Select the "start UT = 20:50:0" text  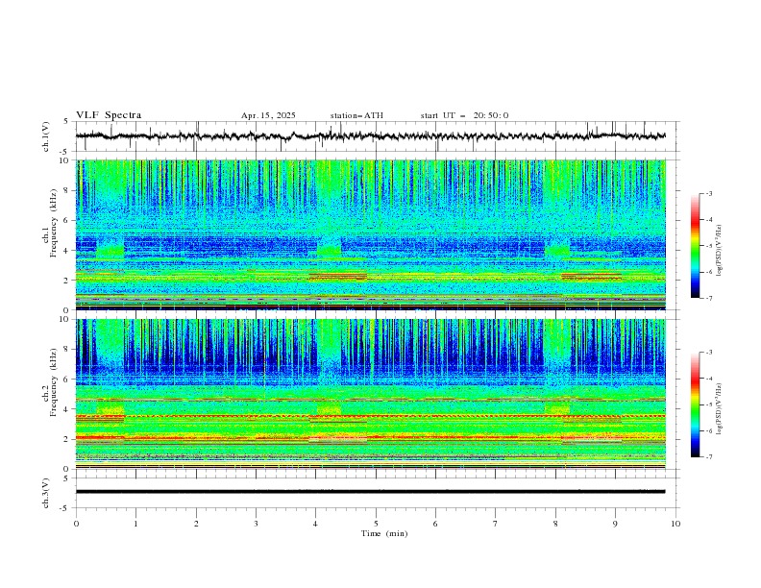464,115
